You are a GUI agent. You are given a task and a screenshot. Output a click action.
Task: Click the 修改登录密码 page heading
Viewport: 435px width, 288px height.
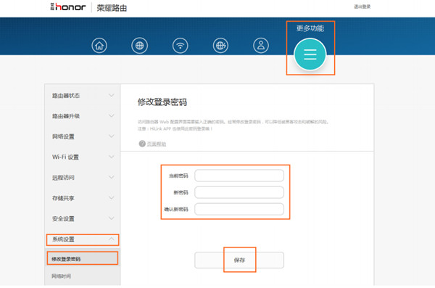162,102
